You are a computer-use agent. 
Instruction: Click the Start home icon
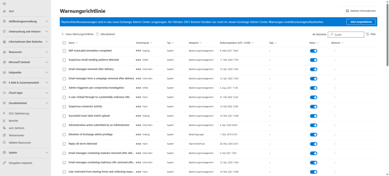tap(4, 11)
